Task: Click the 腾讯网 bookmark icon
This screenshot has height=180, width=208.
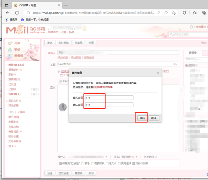Action: tap(6, 20)
